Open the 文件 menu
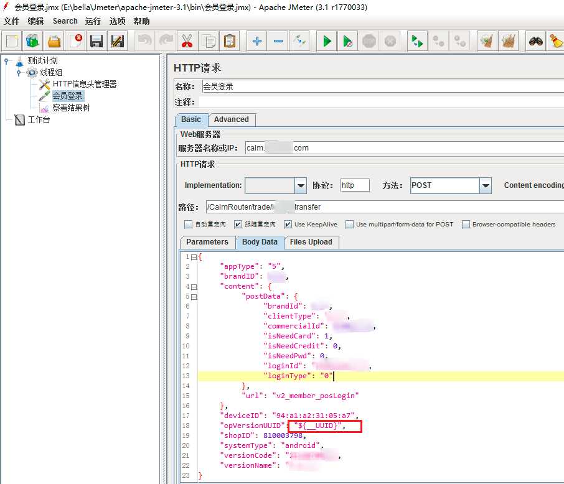Viewport: 564px width, 484px height. click(11, 21)
